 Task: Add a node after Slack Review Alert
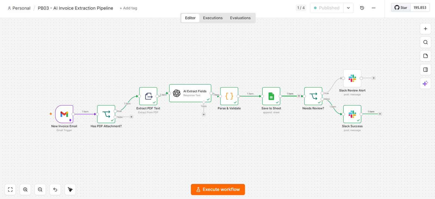tap(374, 78)
